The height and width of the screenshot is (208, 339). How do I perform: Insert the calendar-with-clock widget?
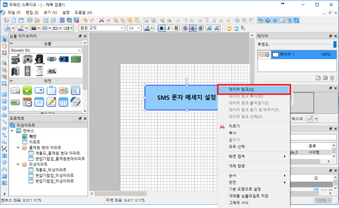(27, 102)
